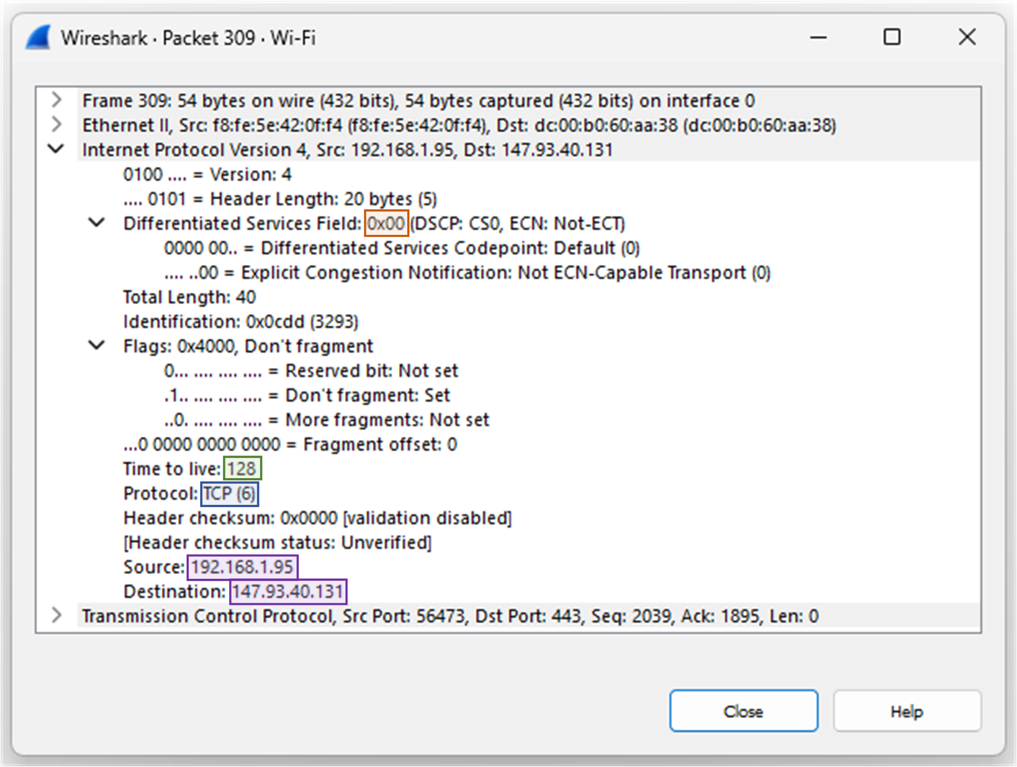Screen dimensions: 1017x767
Task: Maximize the Packet 309 window
Action: coord(892,38)
